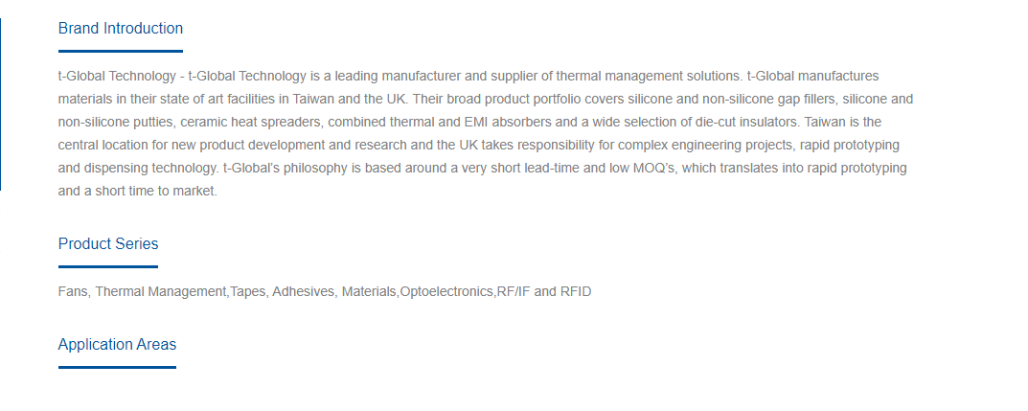Click 'Fans' in the product series list
This screenshot has height=411, width=1028.
tap(73, 291)
